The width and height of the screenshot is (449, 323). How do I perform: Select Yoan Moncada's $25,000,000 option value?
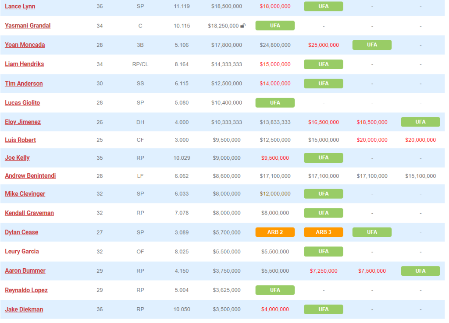pyautogui.click(x=324, y=45)
